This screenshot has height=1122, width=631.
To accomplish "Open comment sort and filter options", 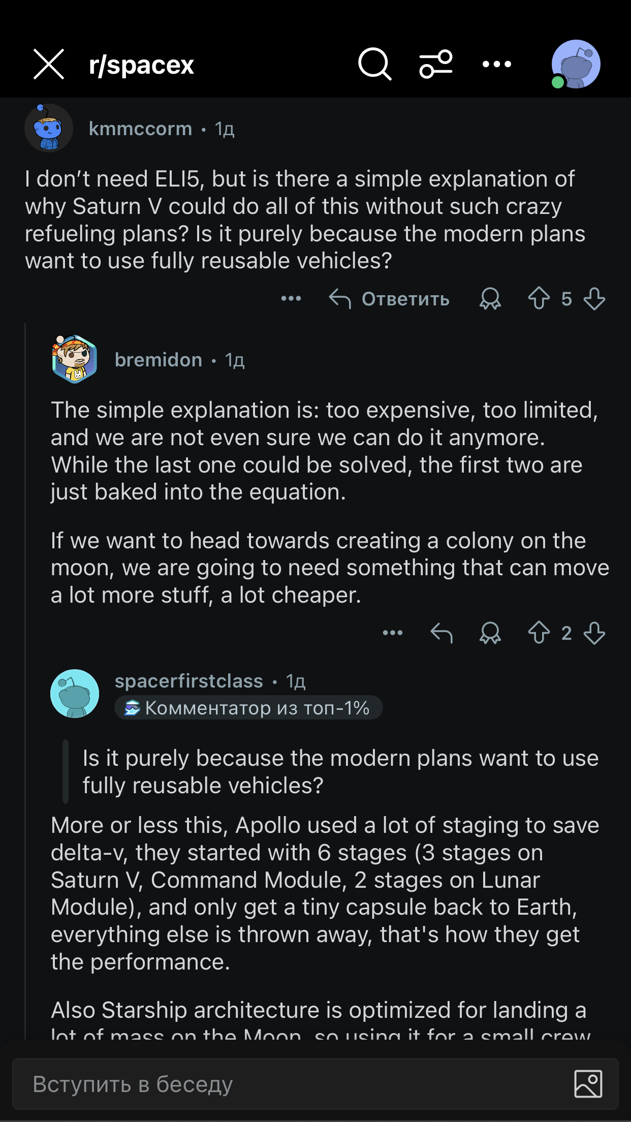I will 435,65.
